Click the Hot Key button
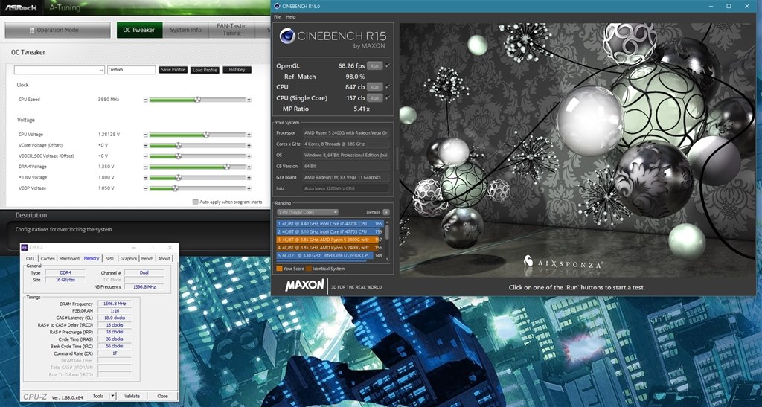 click(237, 70)
